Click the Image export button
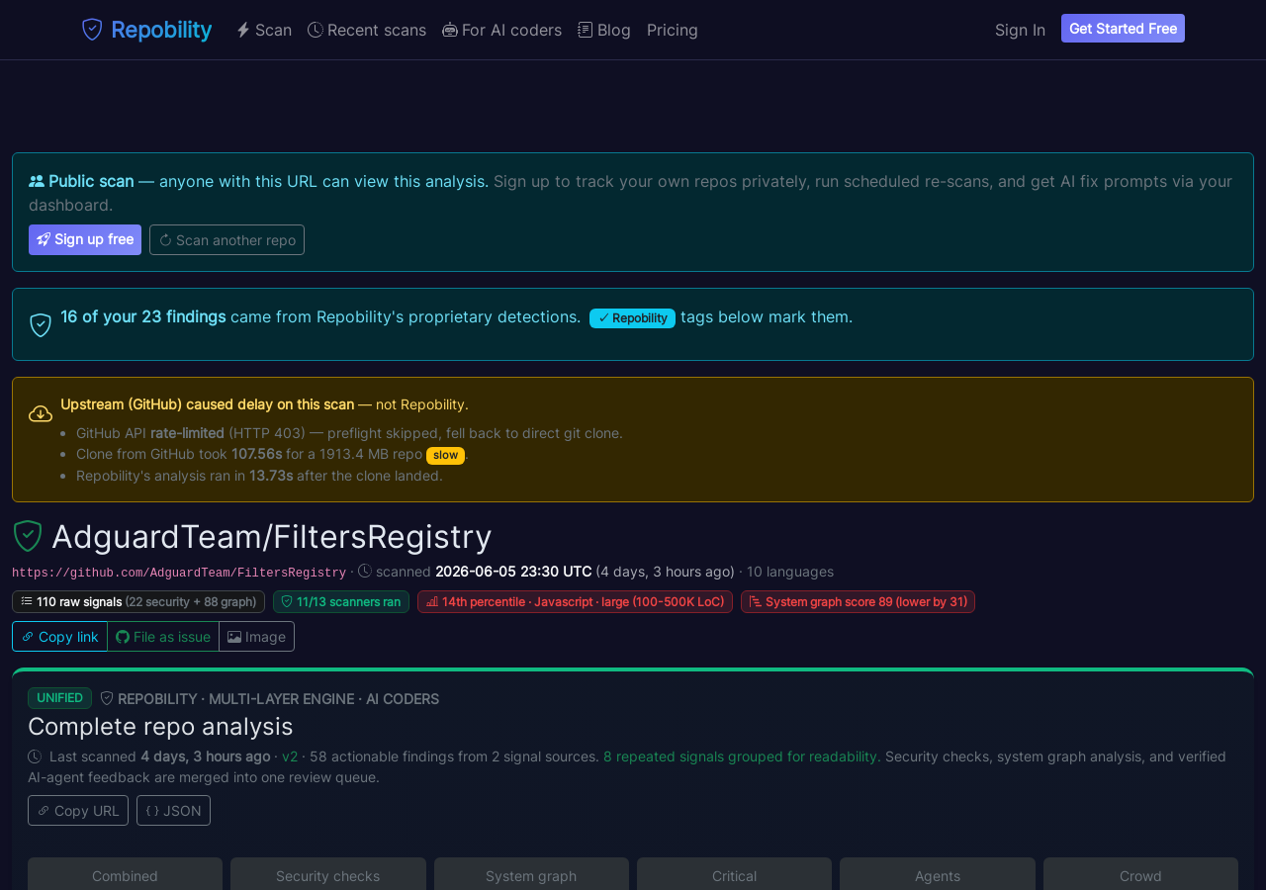1266x890 pixels. point(256,637)
